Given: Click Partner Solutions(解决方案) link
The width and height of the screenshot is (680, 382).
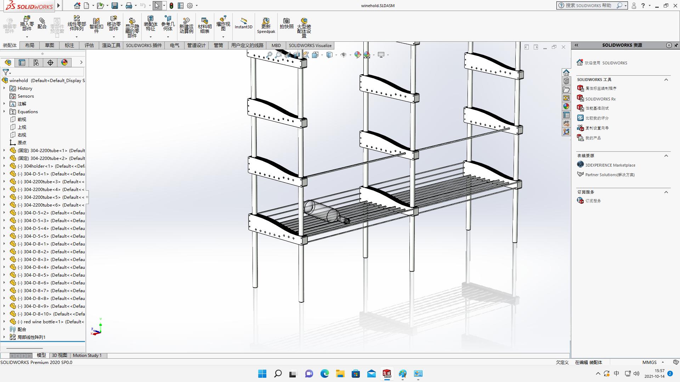Looking at the screenshot, I should pos(609,174).
